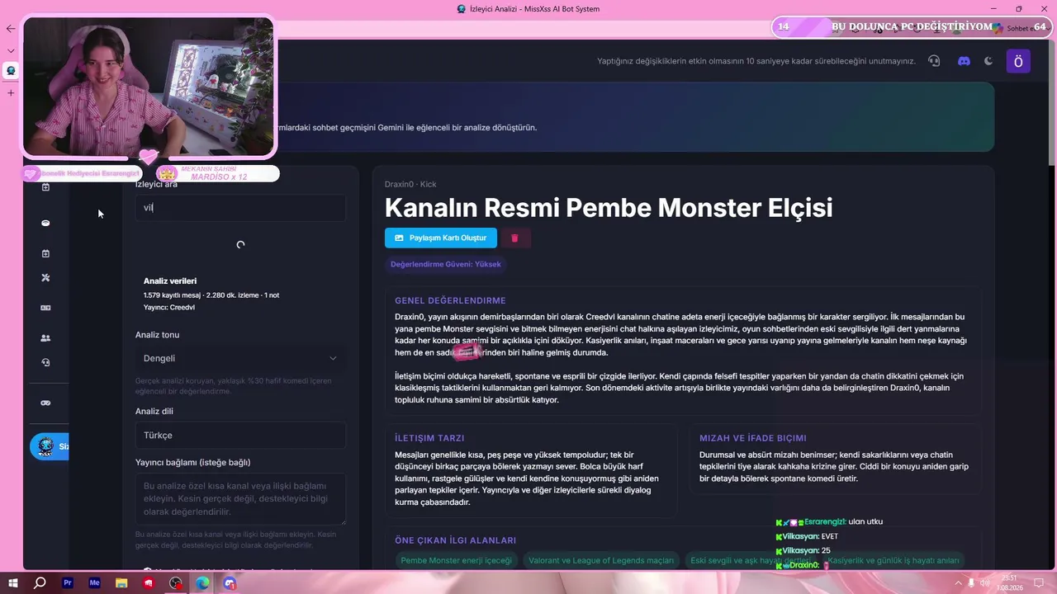Open Discord from the taskbar
1057x594 pixels.
(x=230, y=583)
